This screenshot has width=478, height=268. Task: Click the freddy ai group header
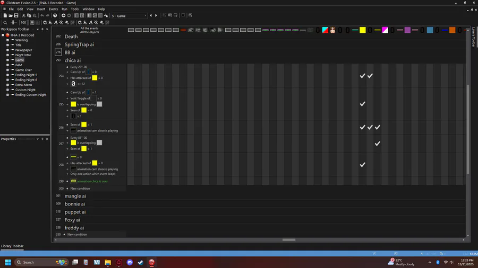coord(74,228)
